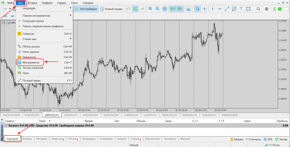Screen dimensions: 290x147
Task: Click the green connection level bar
Action: pyautogui.click(x=283, y=9)
